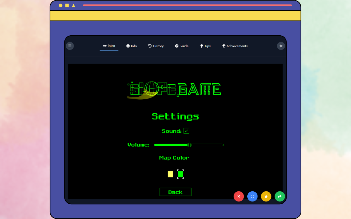Viewport: 351px width, 219px height.
Task: Click the info circle icon beside Info
Action: click(x=128, y=46)
